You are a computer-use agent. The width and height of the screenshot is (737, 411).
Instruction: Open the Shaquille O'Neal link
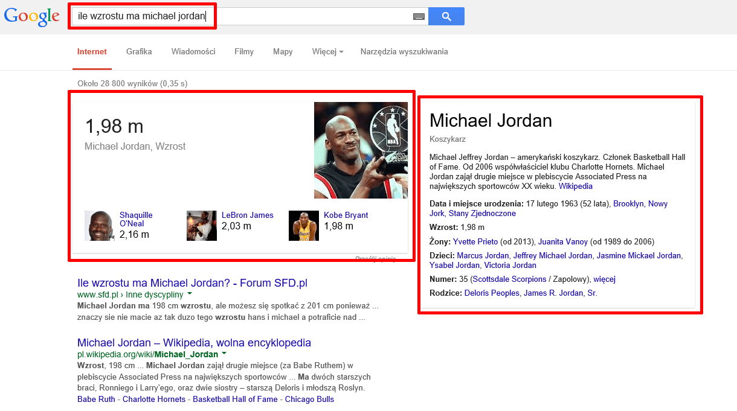click(136, 220)
